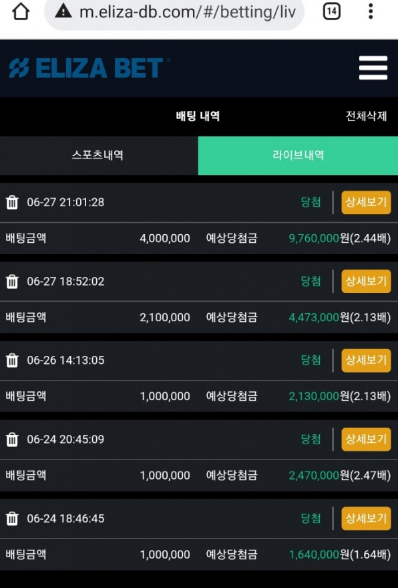The width and height of the screenshot is (398, 588).
Task: Click the m.eliza-db.com address bar
Action: point(174,12)
